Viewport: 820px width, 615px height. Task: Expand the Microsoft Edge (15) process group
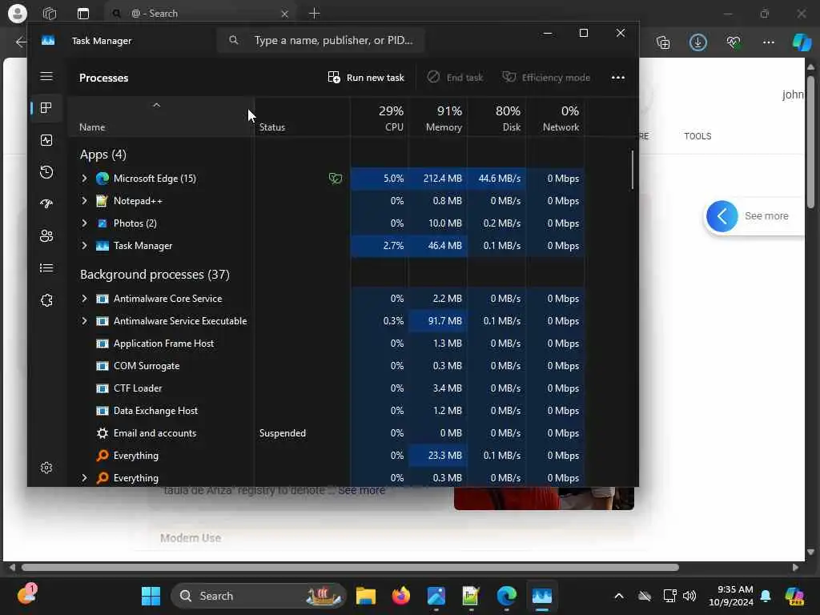pyautogui.click(x=84, y=179)
